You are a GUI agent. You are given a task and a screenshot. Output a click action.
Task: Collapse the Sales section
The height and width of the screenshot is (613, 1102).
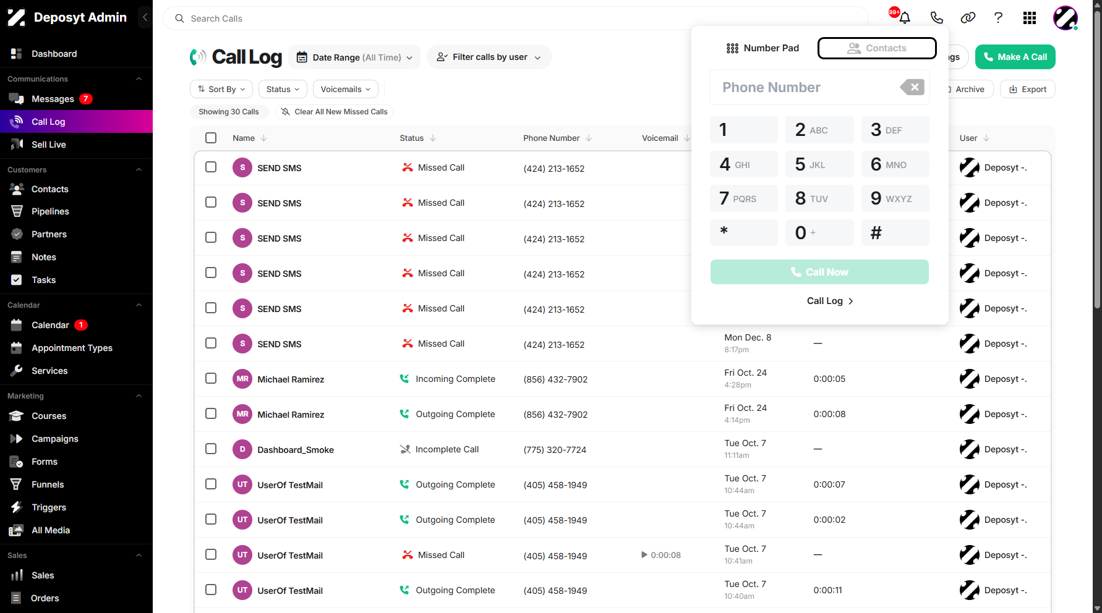[x=139, y=556]
